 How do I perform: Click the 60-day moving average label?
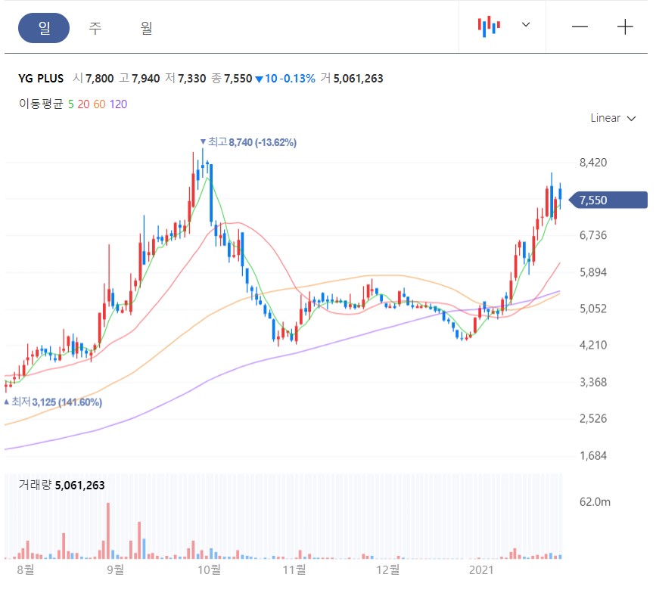click(x=99, y=104)
